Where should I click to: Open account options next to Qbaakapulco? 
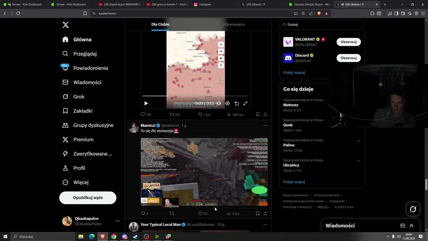pos(117,221)
